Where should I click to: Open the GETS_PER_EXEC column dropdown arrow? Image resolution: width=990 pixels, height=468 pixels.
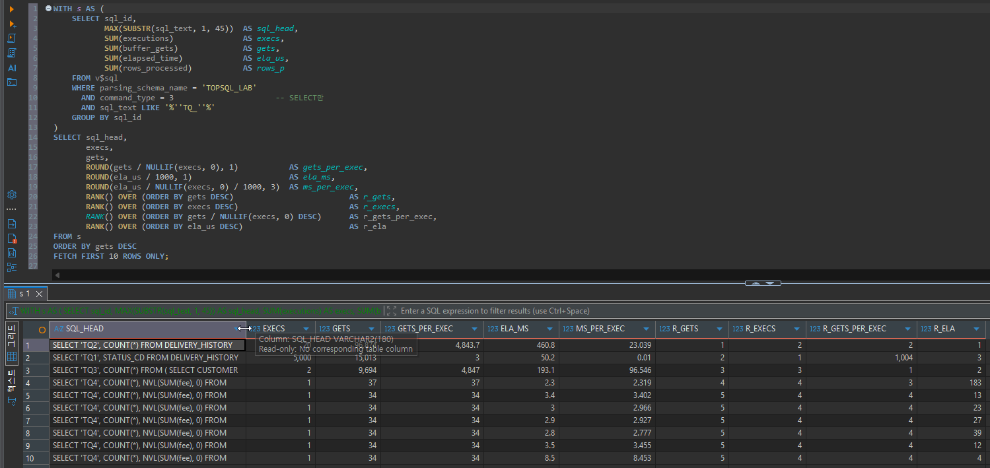point(475,329)
